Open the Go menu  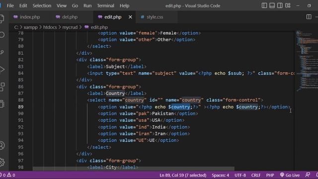pos(75,5)
